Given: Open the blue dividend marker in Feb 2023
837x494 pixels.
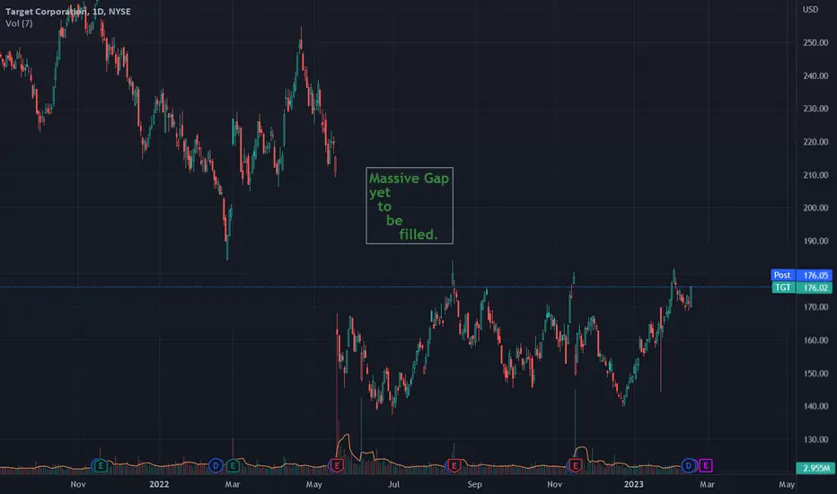Looking at the screenshot, I should (689, 465).
